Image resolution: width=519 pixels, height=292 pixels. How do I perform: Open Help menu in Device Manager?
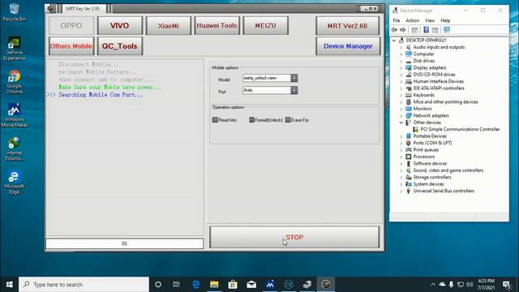(x=445, y=20)
